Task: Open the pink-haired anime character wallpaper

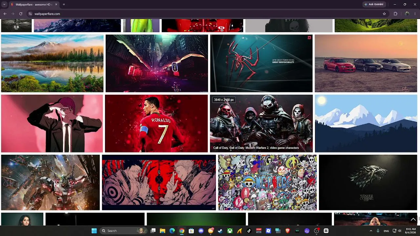Action: 52,124
